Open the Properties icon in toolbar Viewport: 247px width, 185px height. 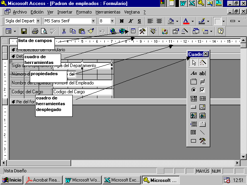(x=175, y=31)
